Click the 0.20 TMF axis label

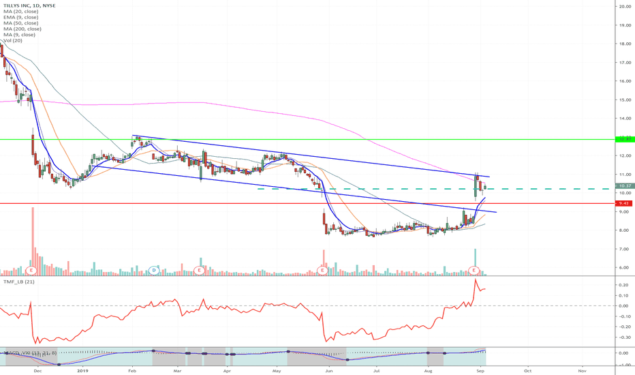[624, 285]
